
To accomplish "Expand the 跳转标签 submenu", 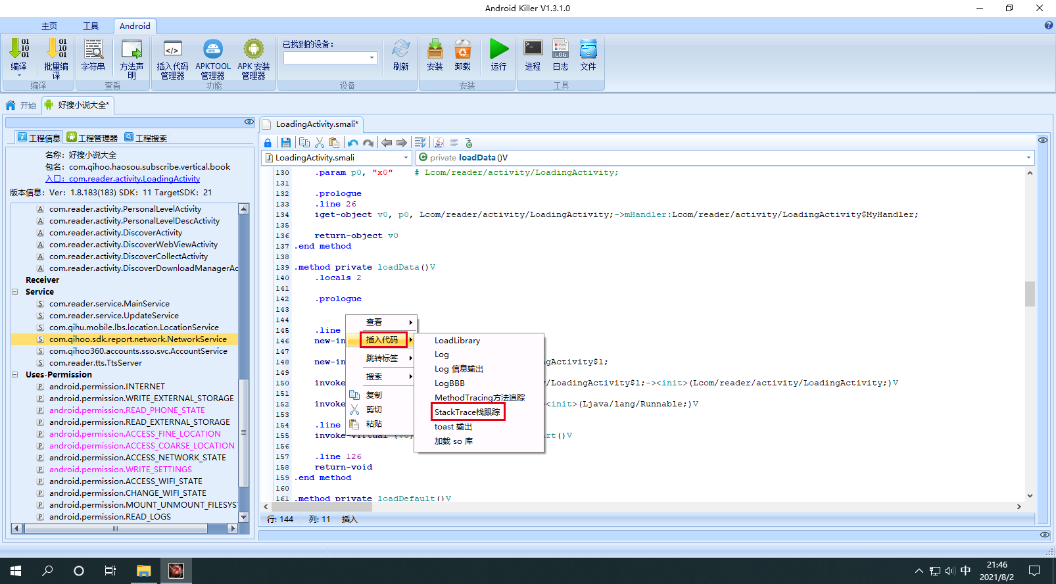I will 381,358.
